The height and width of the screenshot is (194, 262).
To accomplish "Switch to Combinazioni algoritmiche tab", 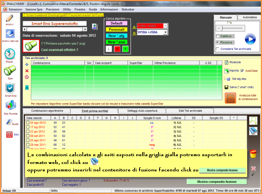I will tap(47, 111).
